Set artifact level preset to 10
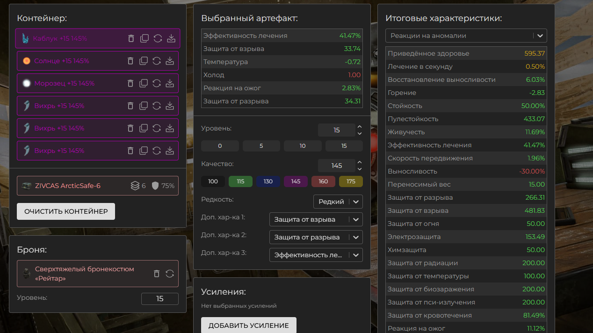 303,146
